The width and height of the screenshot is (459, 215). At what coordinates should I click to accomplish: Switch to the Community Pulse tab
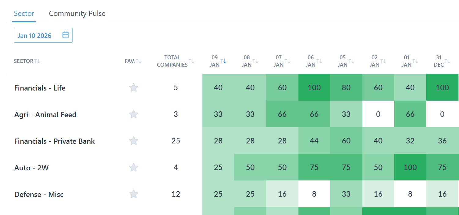pos(77,14)
